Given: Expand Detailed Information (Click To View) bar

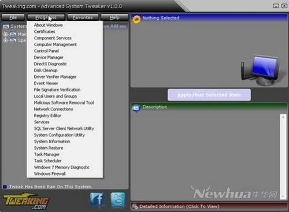Looking at the screenshot, I should pos(209,206).
